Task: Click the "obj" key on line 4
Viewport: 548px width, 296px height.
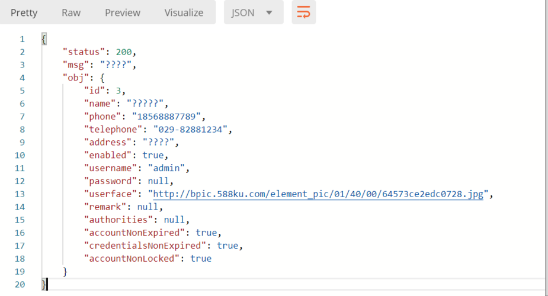Action: [x=75, y=78]
